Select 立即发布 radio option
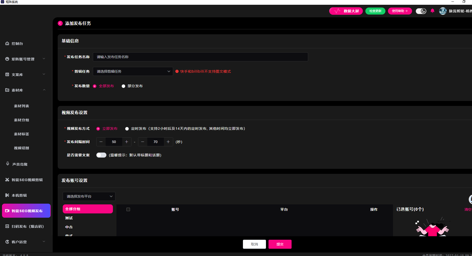 98,129
